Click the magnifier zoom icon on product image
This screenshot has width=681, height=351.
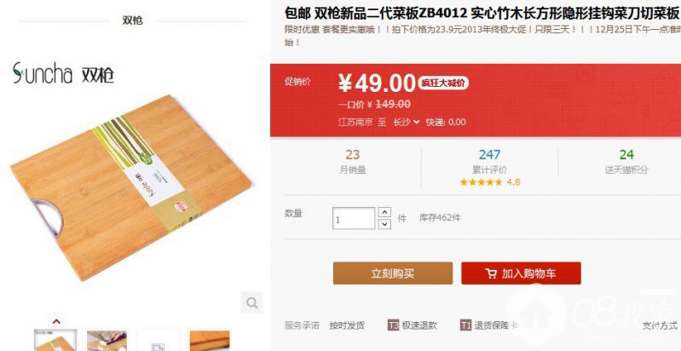[x=252, y=302]
